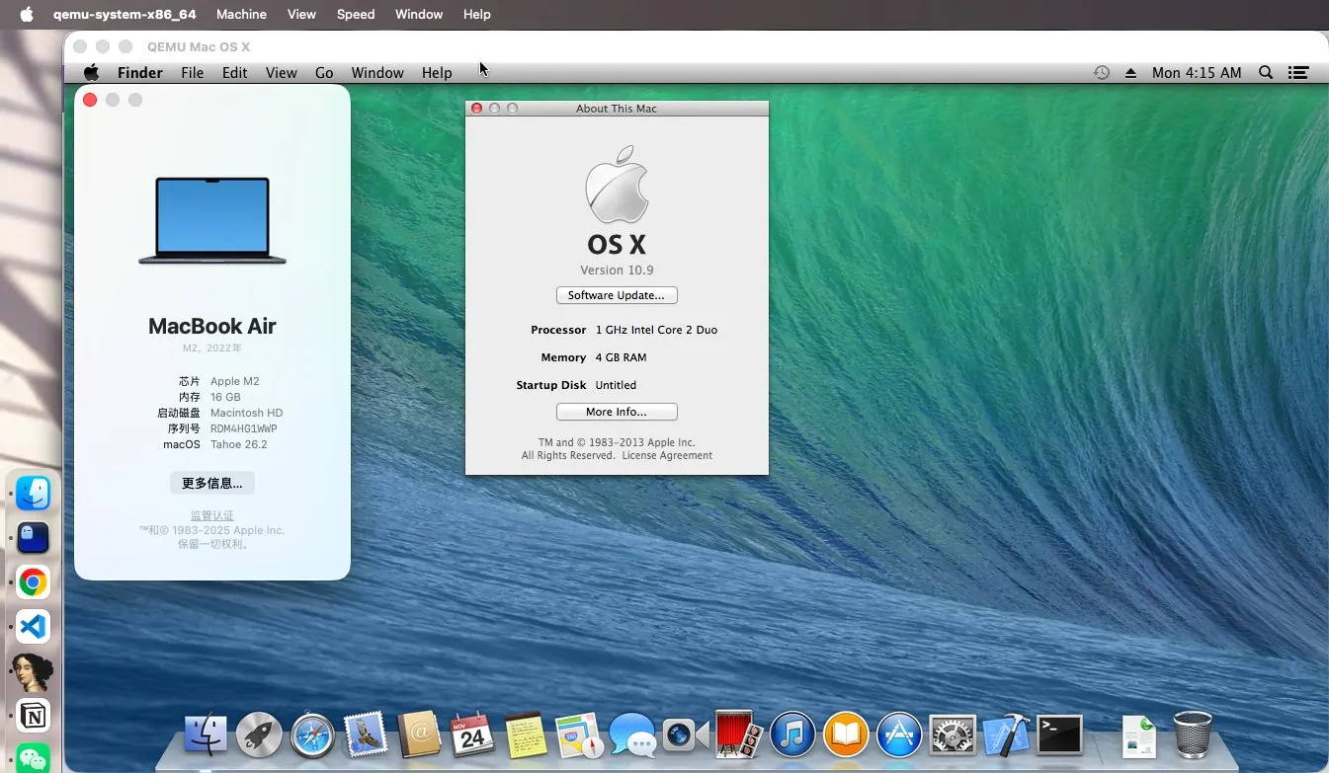This screenshot has height=773, width=1329.
Task: Click the More Info... button
Action: click(x=617, y=412)
